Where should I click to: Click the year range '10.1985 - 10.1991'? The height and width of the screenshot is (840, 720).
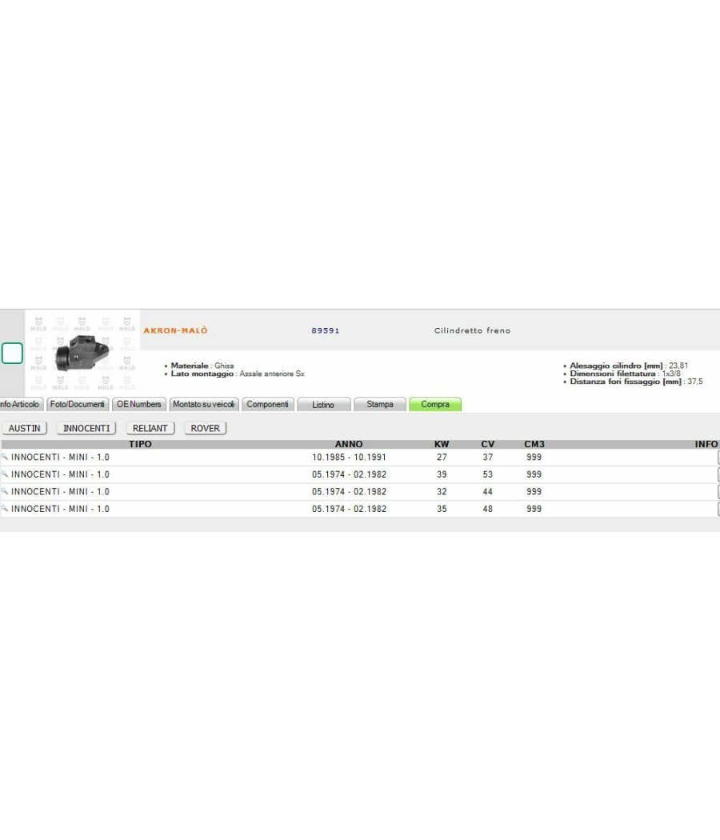pyautogui.click(x=350, y=457)
